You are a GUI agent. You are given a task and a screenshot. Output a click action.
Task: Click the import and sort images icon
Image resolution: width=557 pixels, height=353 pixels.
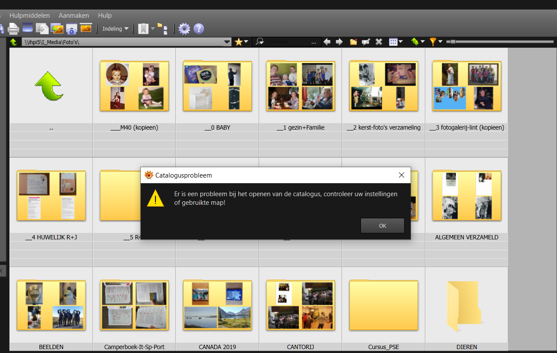57,29
